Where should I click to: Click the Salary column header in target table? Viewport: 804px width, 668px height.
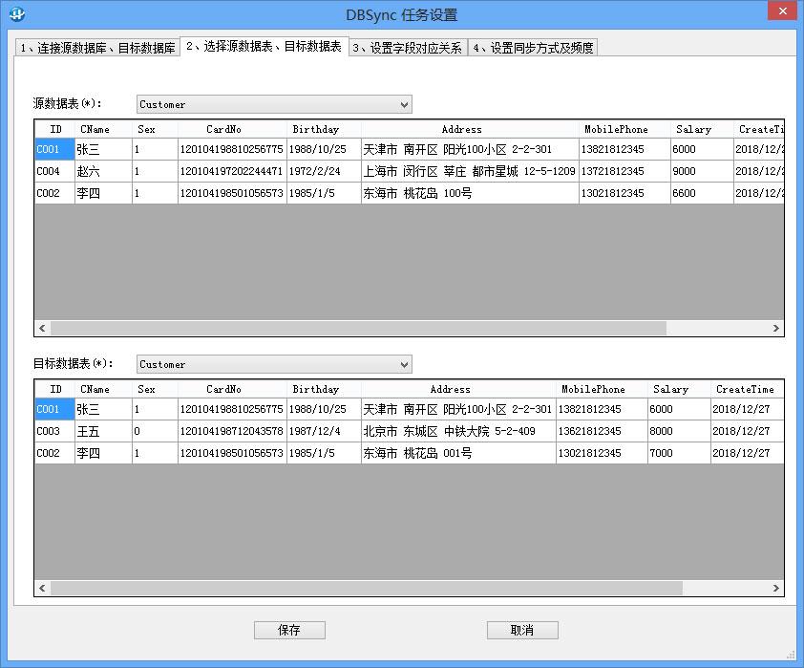(x=669, y=389)
